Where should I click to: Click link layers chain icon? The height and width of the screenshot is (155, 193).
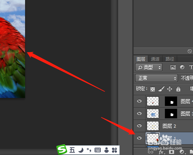point(151,152)
